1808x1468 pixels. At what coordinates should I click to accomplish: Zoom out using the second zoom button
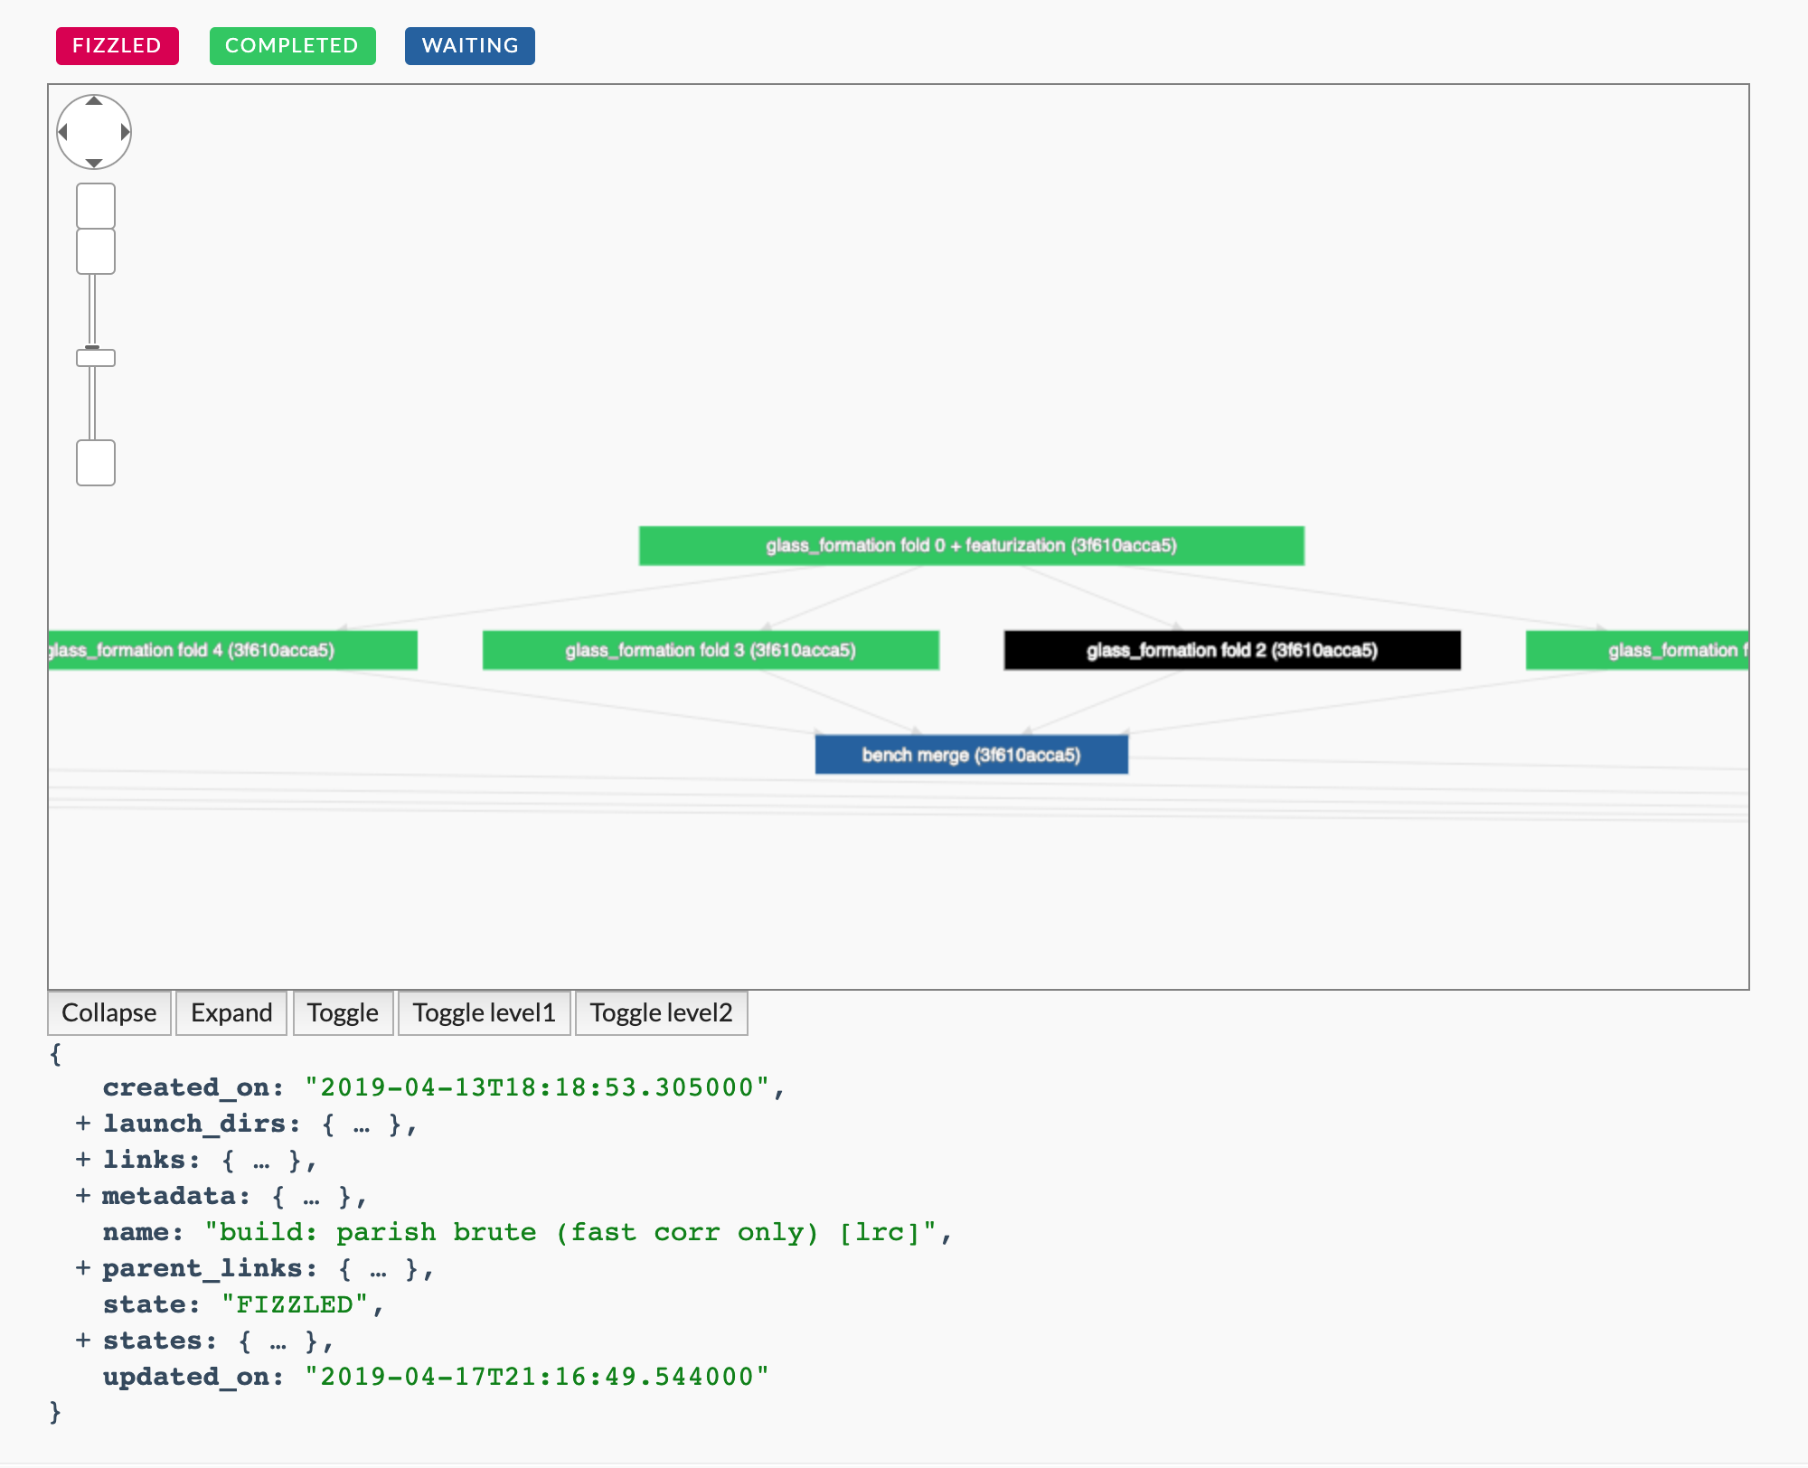[x=95, y=250]
